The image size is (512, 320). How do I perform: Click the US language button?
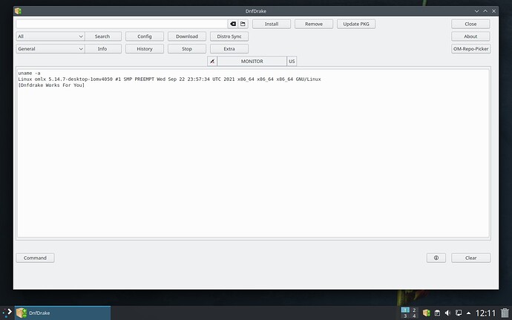tap(292, 61)
